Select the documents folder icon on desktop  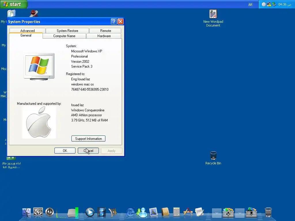(12, 14)
